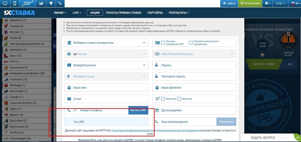Select Футзал sport icon
This screenshot has width=301, height=142.
[x=6, y=32]
